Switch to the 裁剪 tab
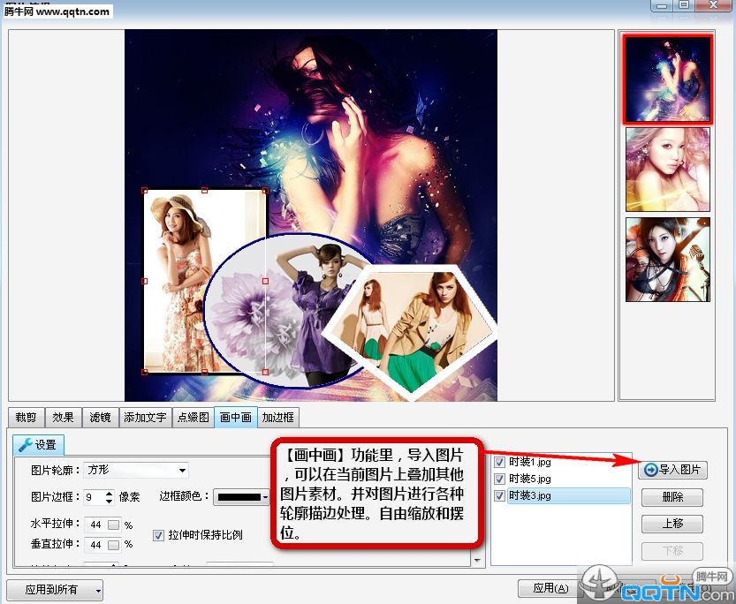 (26, 418)
